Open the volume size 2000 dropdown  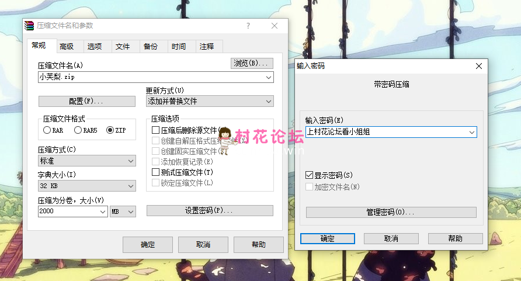(103, 211)
